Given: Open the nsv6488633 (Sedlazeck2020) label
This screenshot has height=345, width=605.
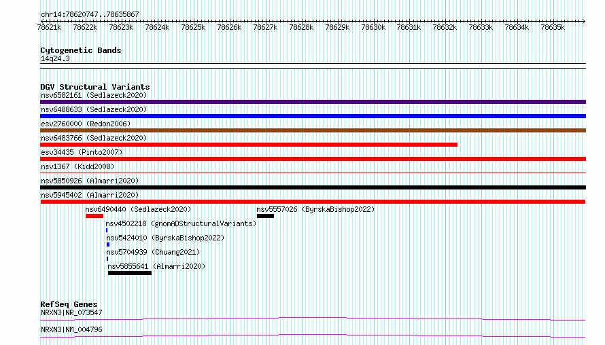Looking at the screenshot, I should pyautogui.click(x=94, y=109).
